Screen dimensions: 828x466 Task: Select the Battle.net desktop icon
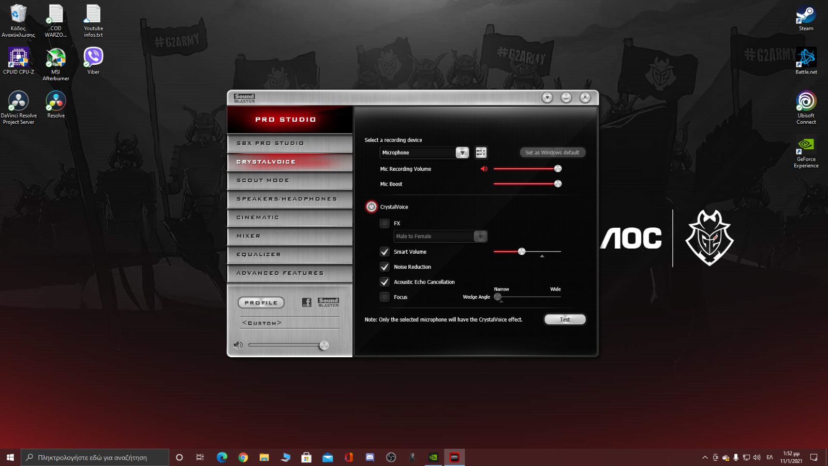(806, 61)
